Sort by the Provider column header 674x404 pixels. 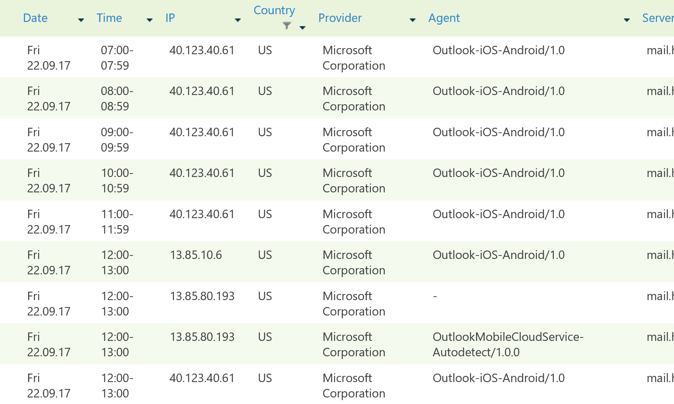[340, 18]
